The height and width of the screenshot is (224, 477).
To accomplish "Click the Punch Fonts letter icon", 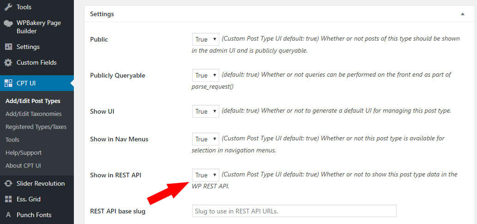I will 8,215.
